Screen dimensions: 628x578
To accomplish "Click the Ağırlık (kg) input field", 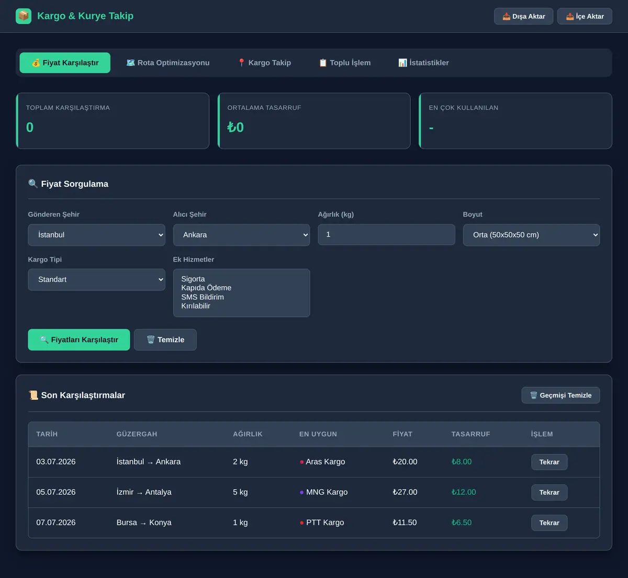I will (x=386, y=235).
